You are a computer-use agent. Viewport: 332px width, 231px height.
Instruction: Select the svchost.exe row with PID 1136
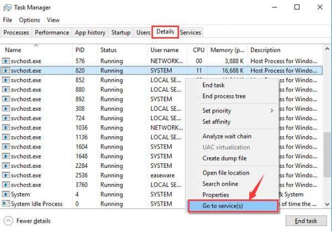[83, 137]
